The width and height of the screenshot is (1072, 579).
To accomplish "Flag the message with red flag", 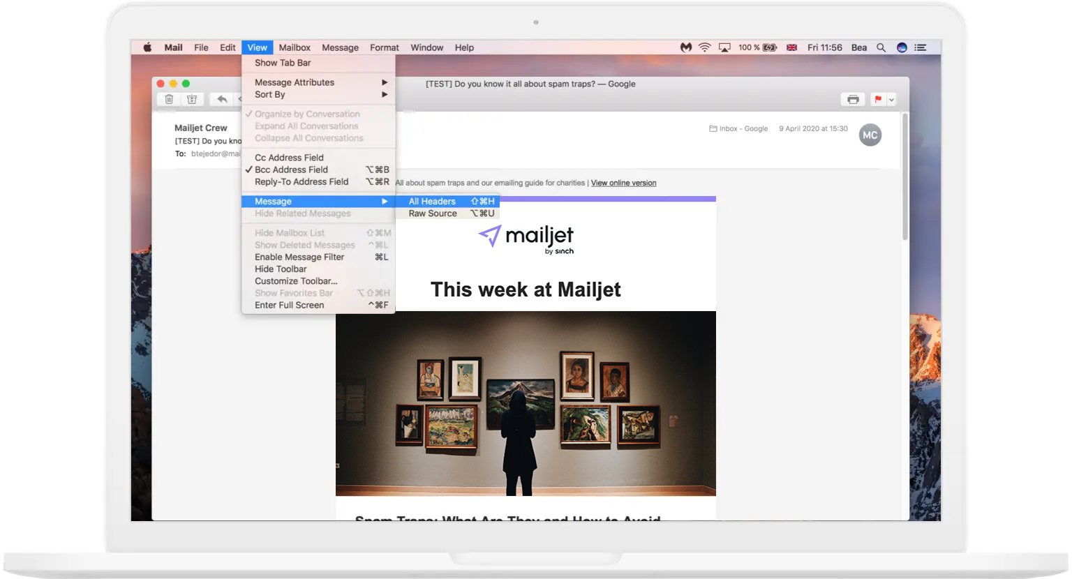I will (x=878, y=100).
